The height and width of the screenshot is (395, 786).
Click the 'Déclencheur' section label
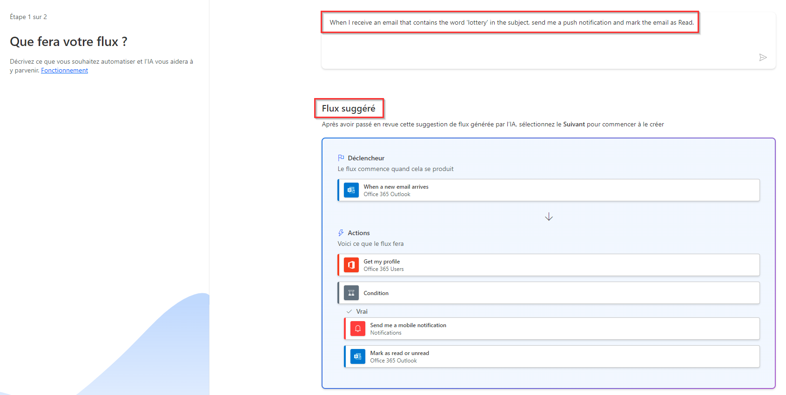(x=366, y=158)
